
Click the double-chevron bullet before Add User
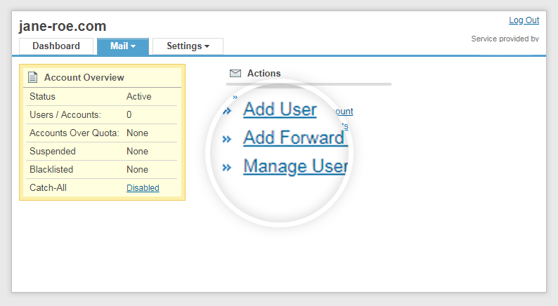(227, 111)
